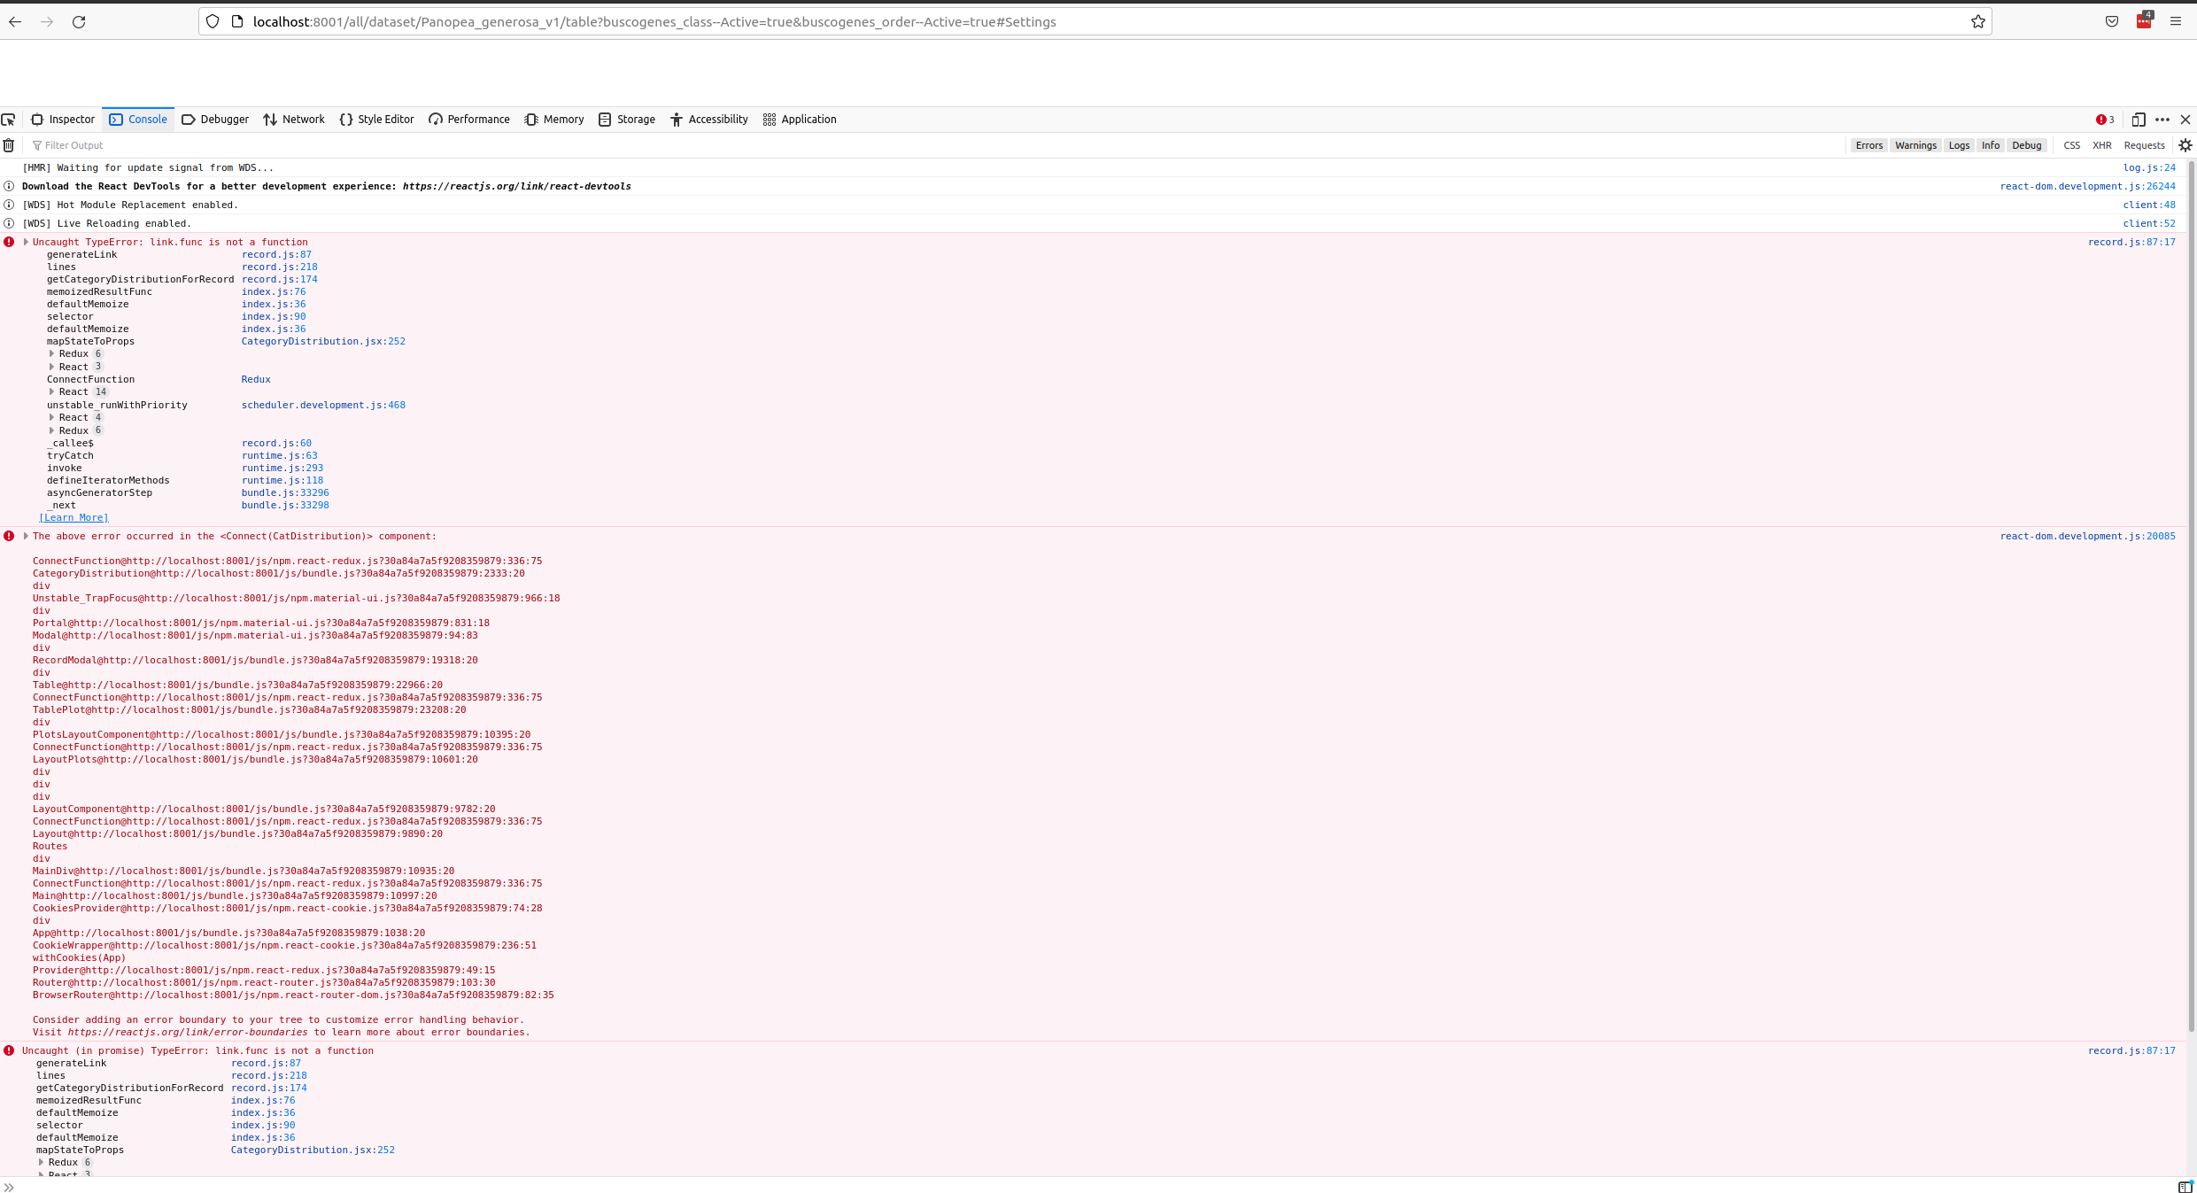The height and width of the screenshot is (1193, 2197).
Task: Expand the Uncaught TypeError stack trace
Action: [x=26, y=241]
